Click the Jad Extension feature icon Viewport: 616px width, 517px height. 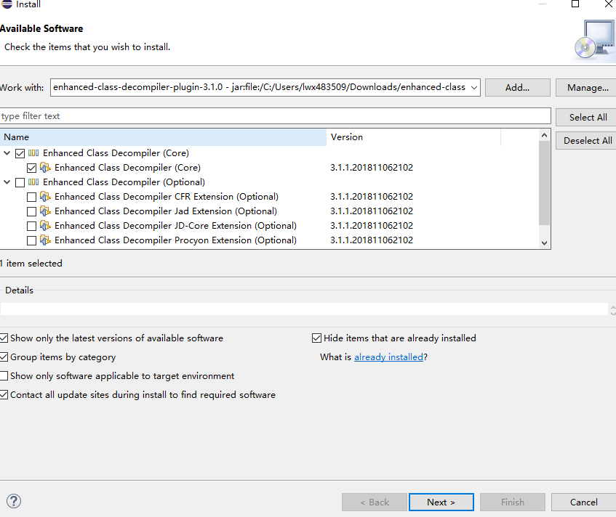tap(45, 211)
